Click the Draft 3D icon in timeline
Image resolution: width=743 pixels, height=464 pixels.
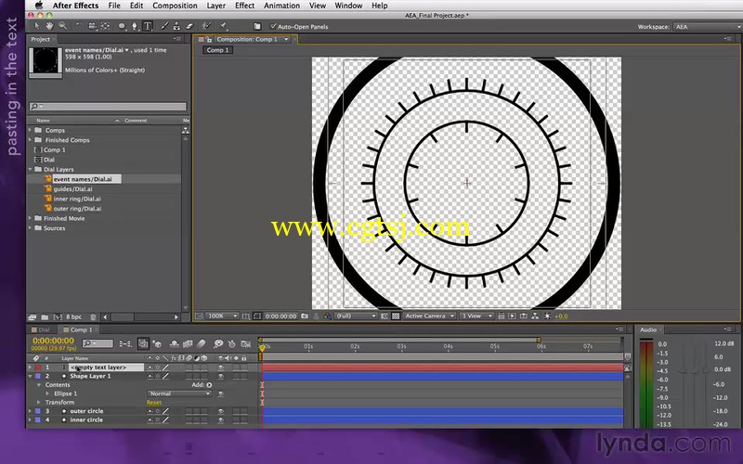[x=157, y=343]
